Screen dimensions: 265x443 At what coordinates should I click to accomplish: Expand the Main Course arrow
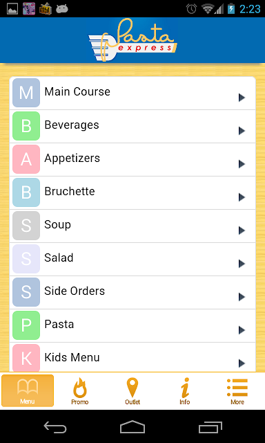pyautogui.click(x=242, y=98)
